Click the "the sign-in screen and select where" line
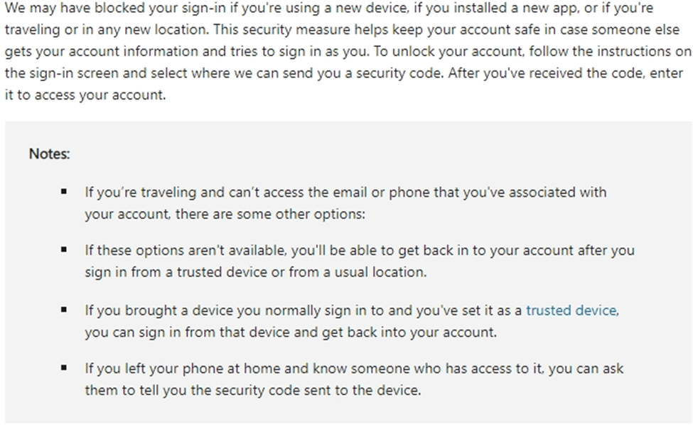This screenshot has width=693, height=425. pyautogui.click(x=344, y=73)
